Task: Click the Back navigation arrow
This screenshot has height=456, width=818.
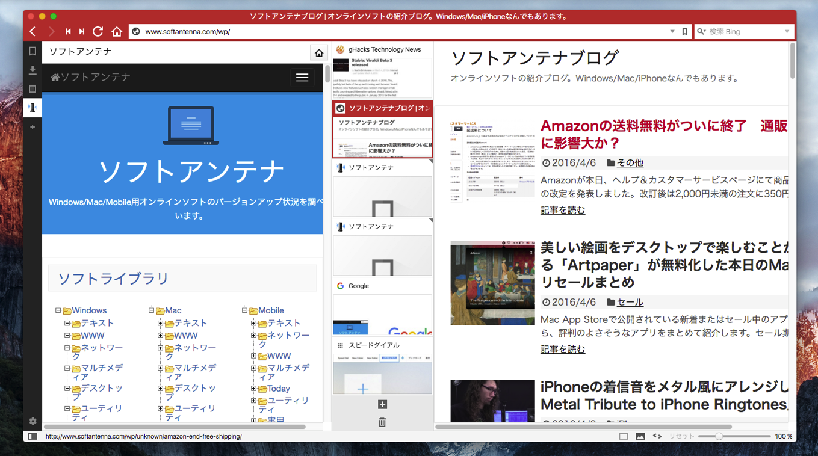Action: (x=33, y=31)
